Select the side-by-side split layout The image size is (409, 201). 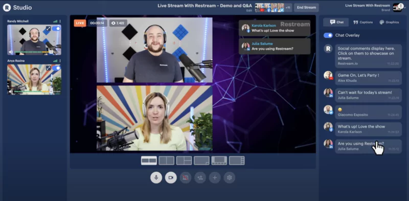(x=167, y=160)
